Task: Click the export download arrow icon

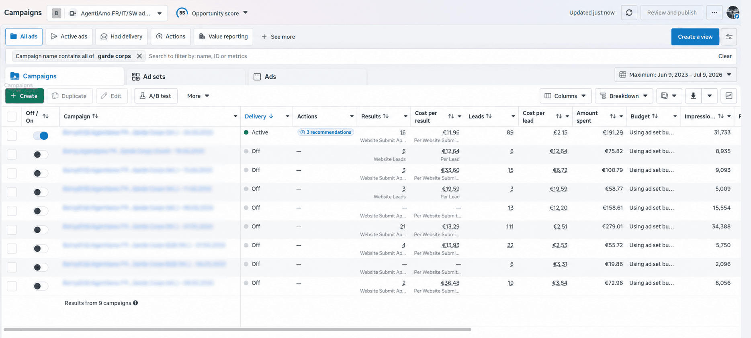Action: pos(693,96)
